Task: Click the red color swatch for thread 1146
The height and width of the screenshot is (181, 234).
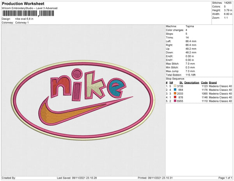Action: [175, 97]
